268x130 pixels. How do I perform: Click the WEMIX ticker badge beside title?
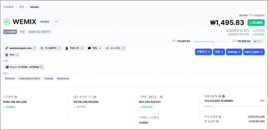(x=45, y=22)
